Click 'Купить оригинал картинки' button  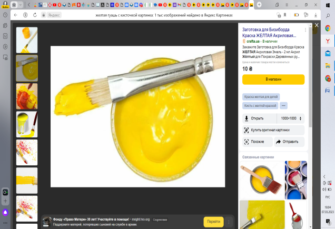(273, 130)
